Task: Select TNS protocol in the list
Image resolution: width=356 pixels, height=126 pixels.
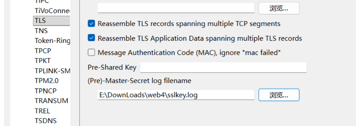Action: pyautogui.click(x=41, y=31)
